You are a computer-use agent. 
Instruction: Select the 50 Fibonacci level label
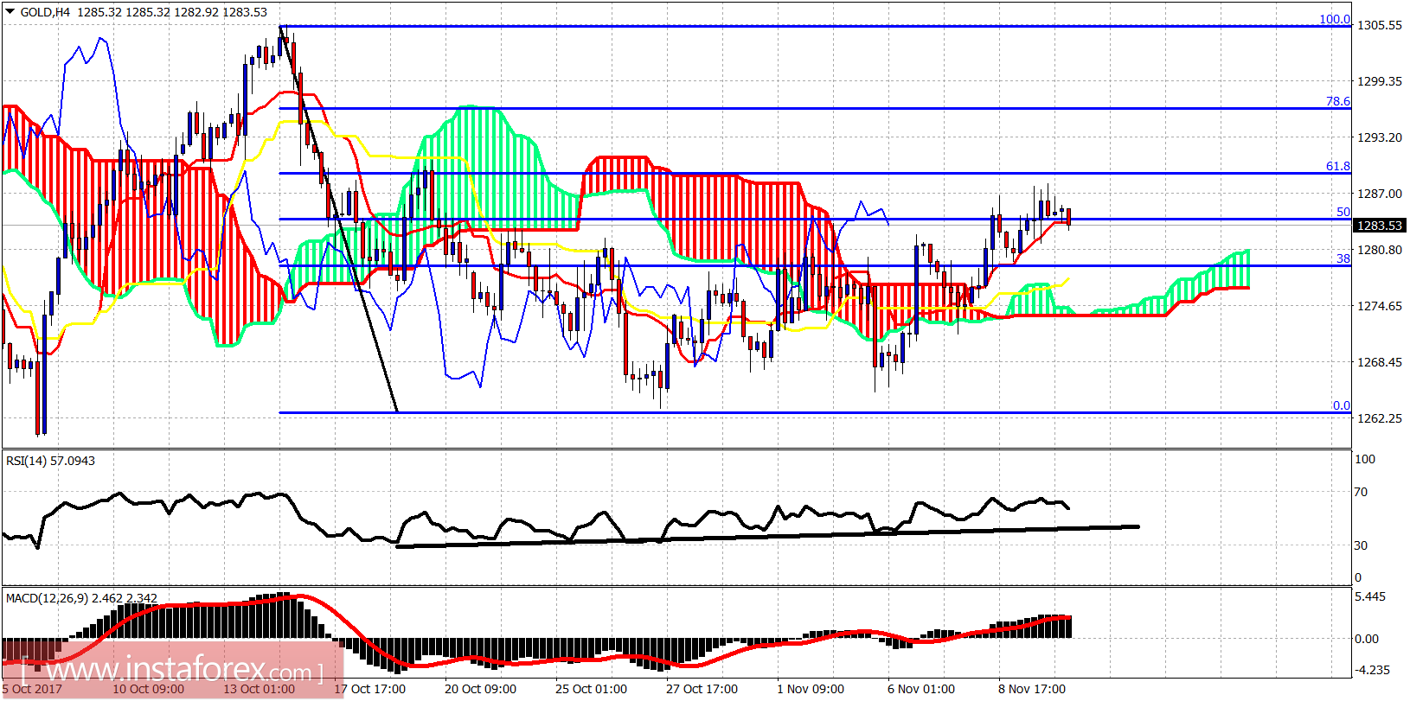[x=1343, y=212]
